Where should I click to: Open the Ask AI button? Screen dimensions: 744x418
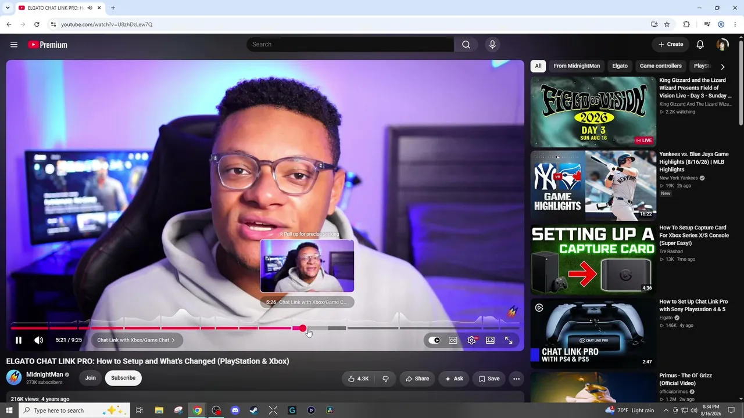454,379
